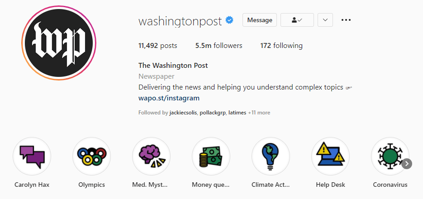Click the blue verified badge
The image size is (423, 199).
click(x=230, y=20)
